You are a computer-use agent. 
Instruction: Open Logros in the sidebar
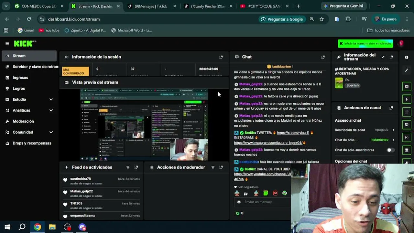pos(29,89)
